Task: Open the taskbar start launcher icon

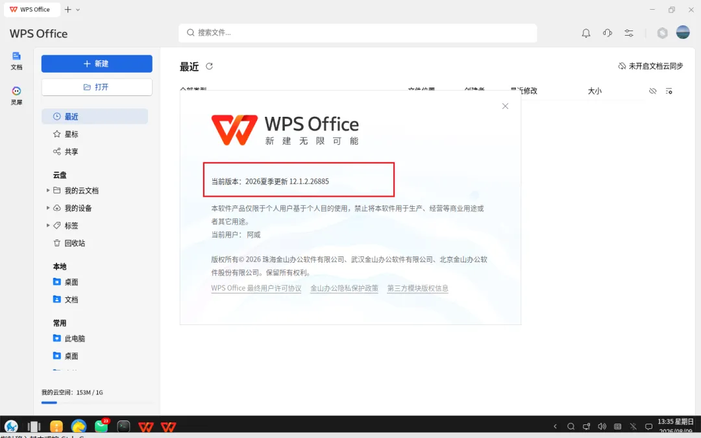Action: (11, 426)
